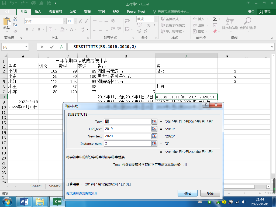Click the Redo icon in title bar
The image size is (276, 207).
pos(23,3)
